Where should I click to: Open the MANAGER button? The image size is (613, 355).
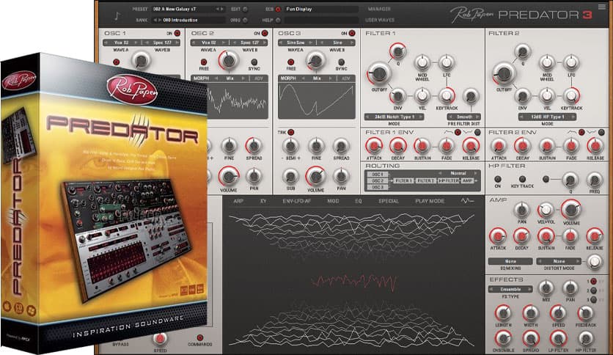[379, 9]
